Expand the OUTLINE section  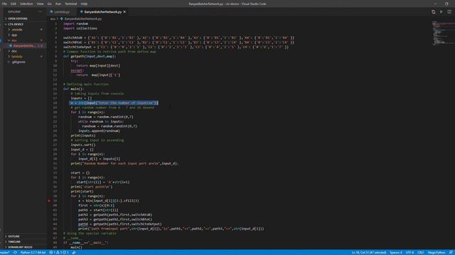click(14, 237)
